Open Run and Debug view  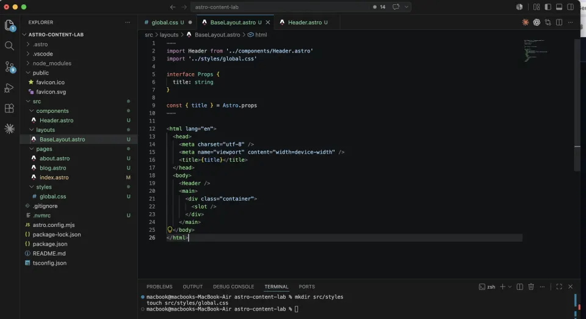click(9, 88)
